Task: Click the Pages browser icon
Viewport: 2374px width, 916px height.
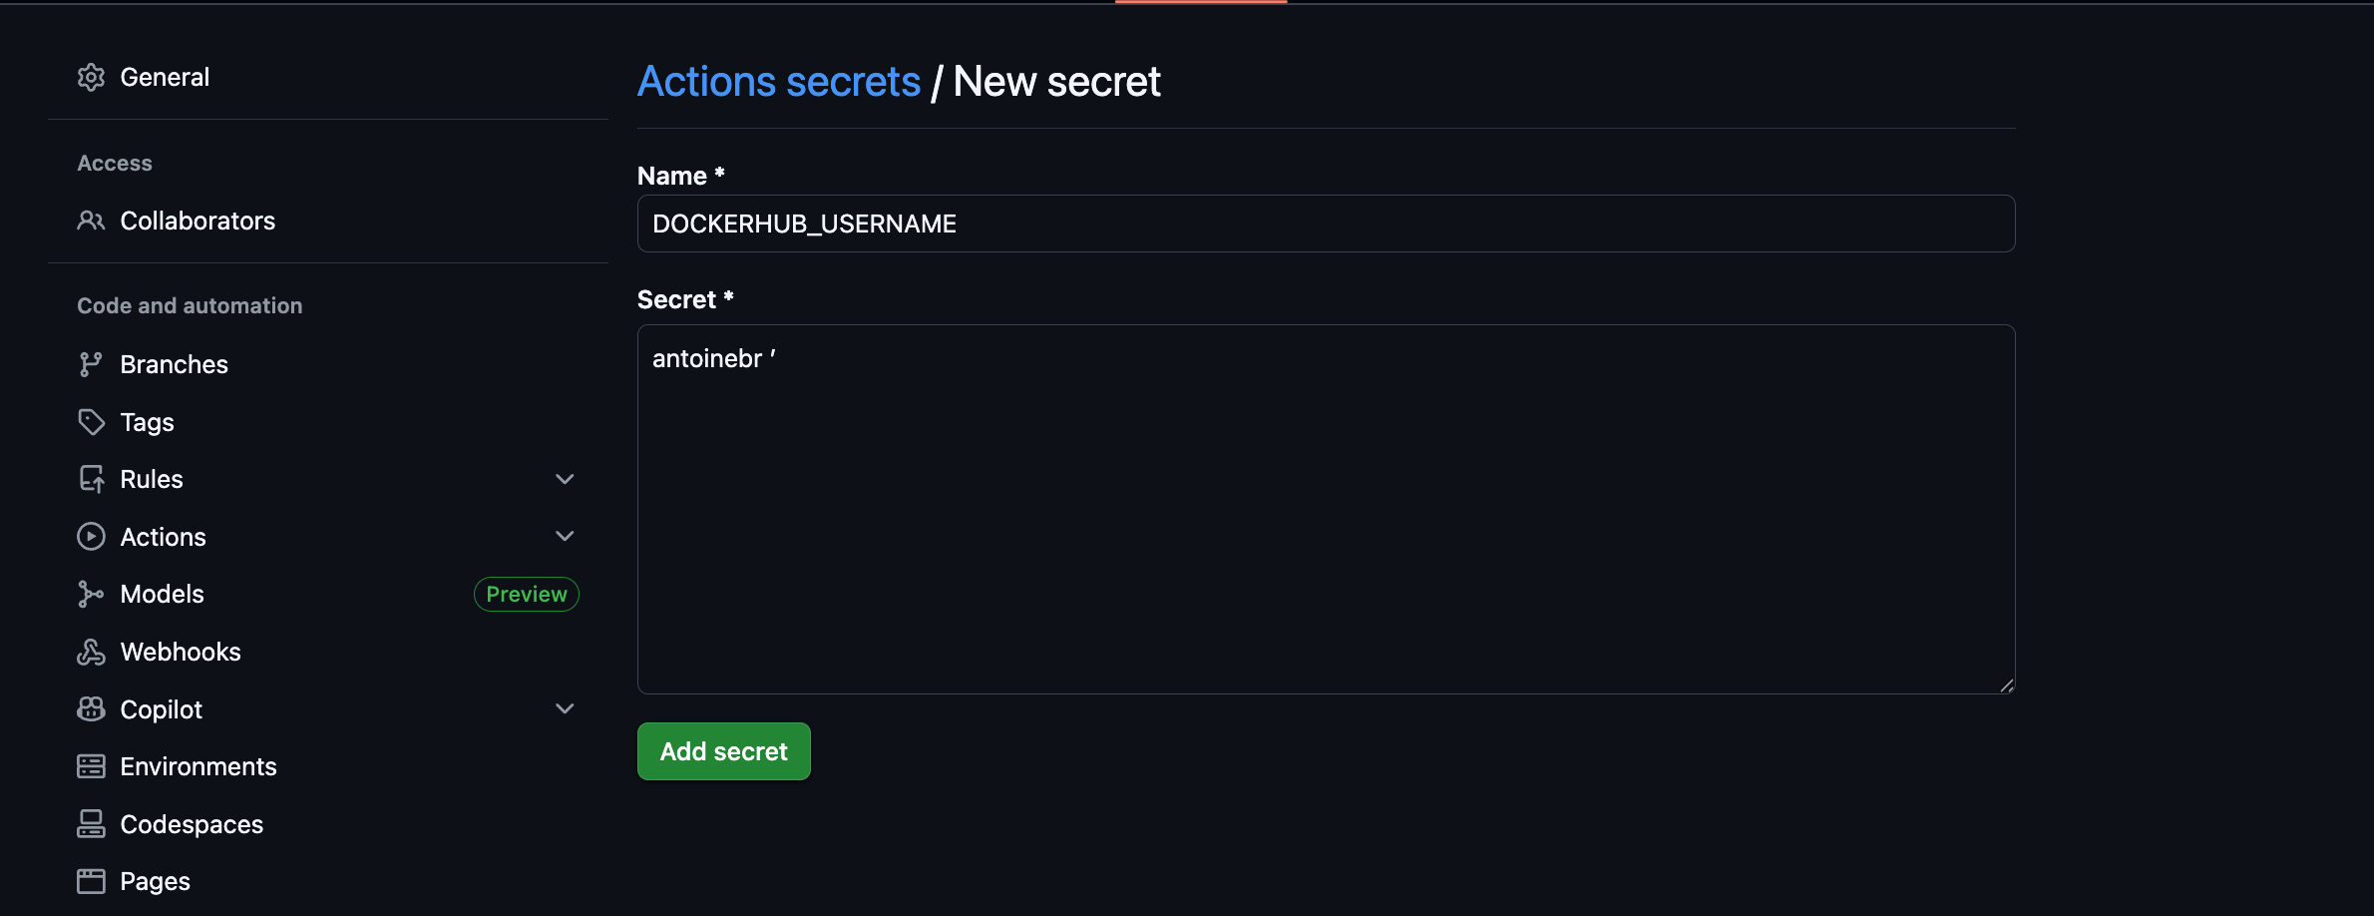Action: (91, 881)
